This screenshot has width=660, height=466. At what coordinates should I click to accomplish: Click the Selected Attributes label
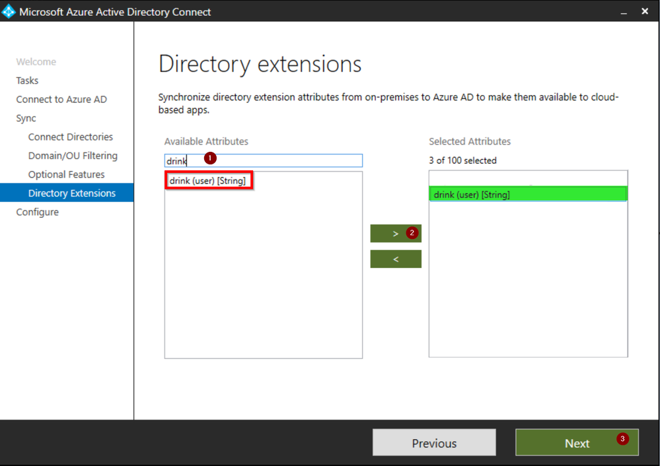tap(470, 141)
